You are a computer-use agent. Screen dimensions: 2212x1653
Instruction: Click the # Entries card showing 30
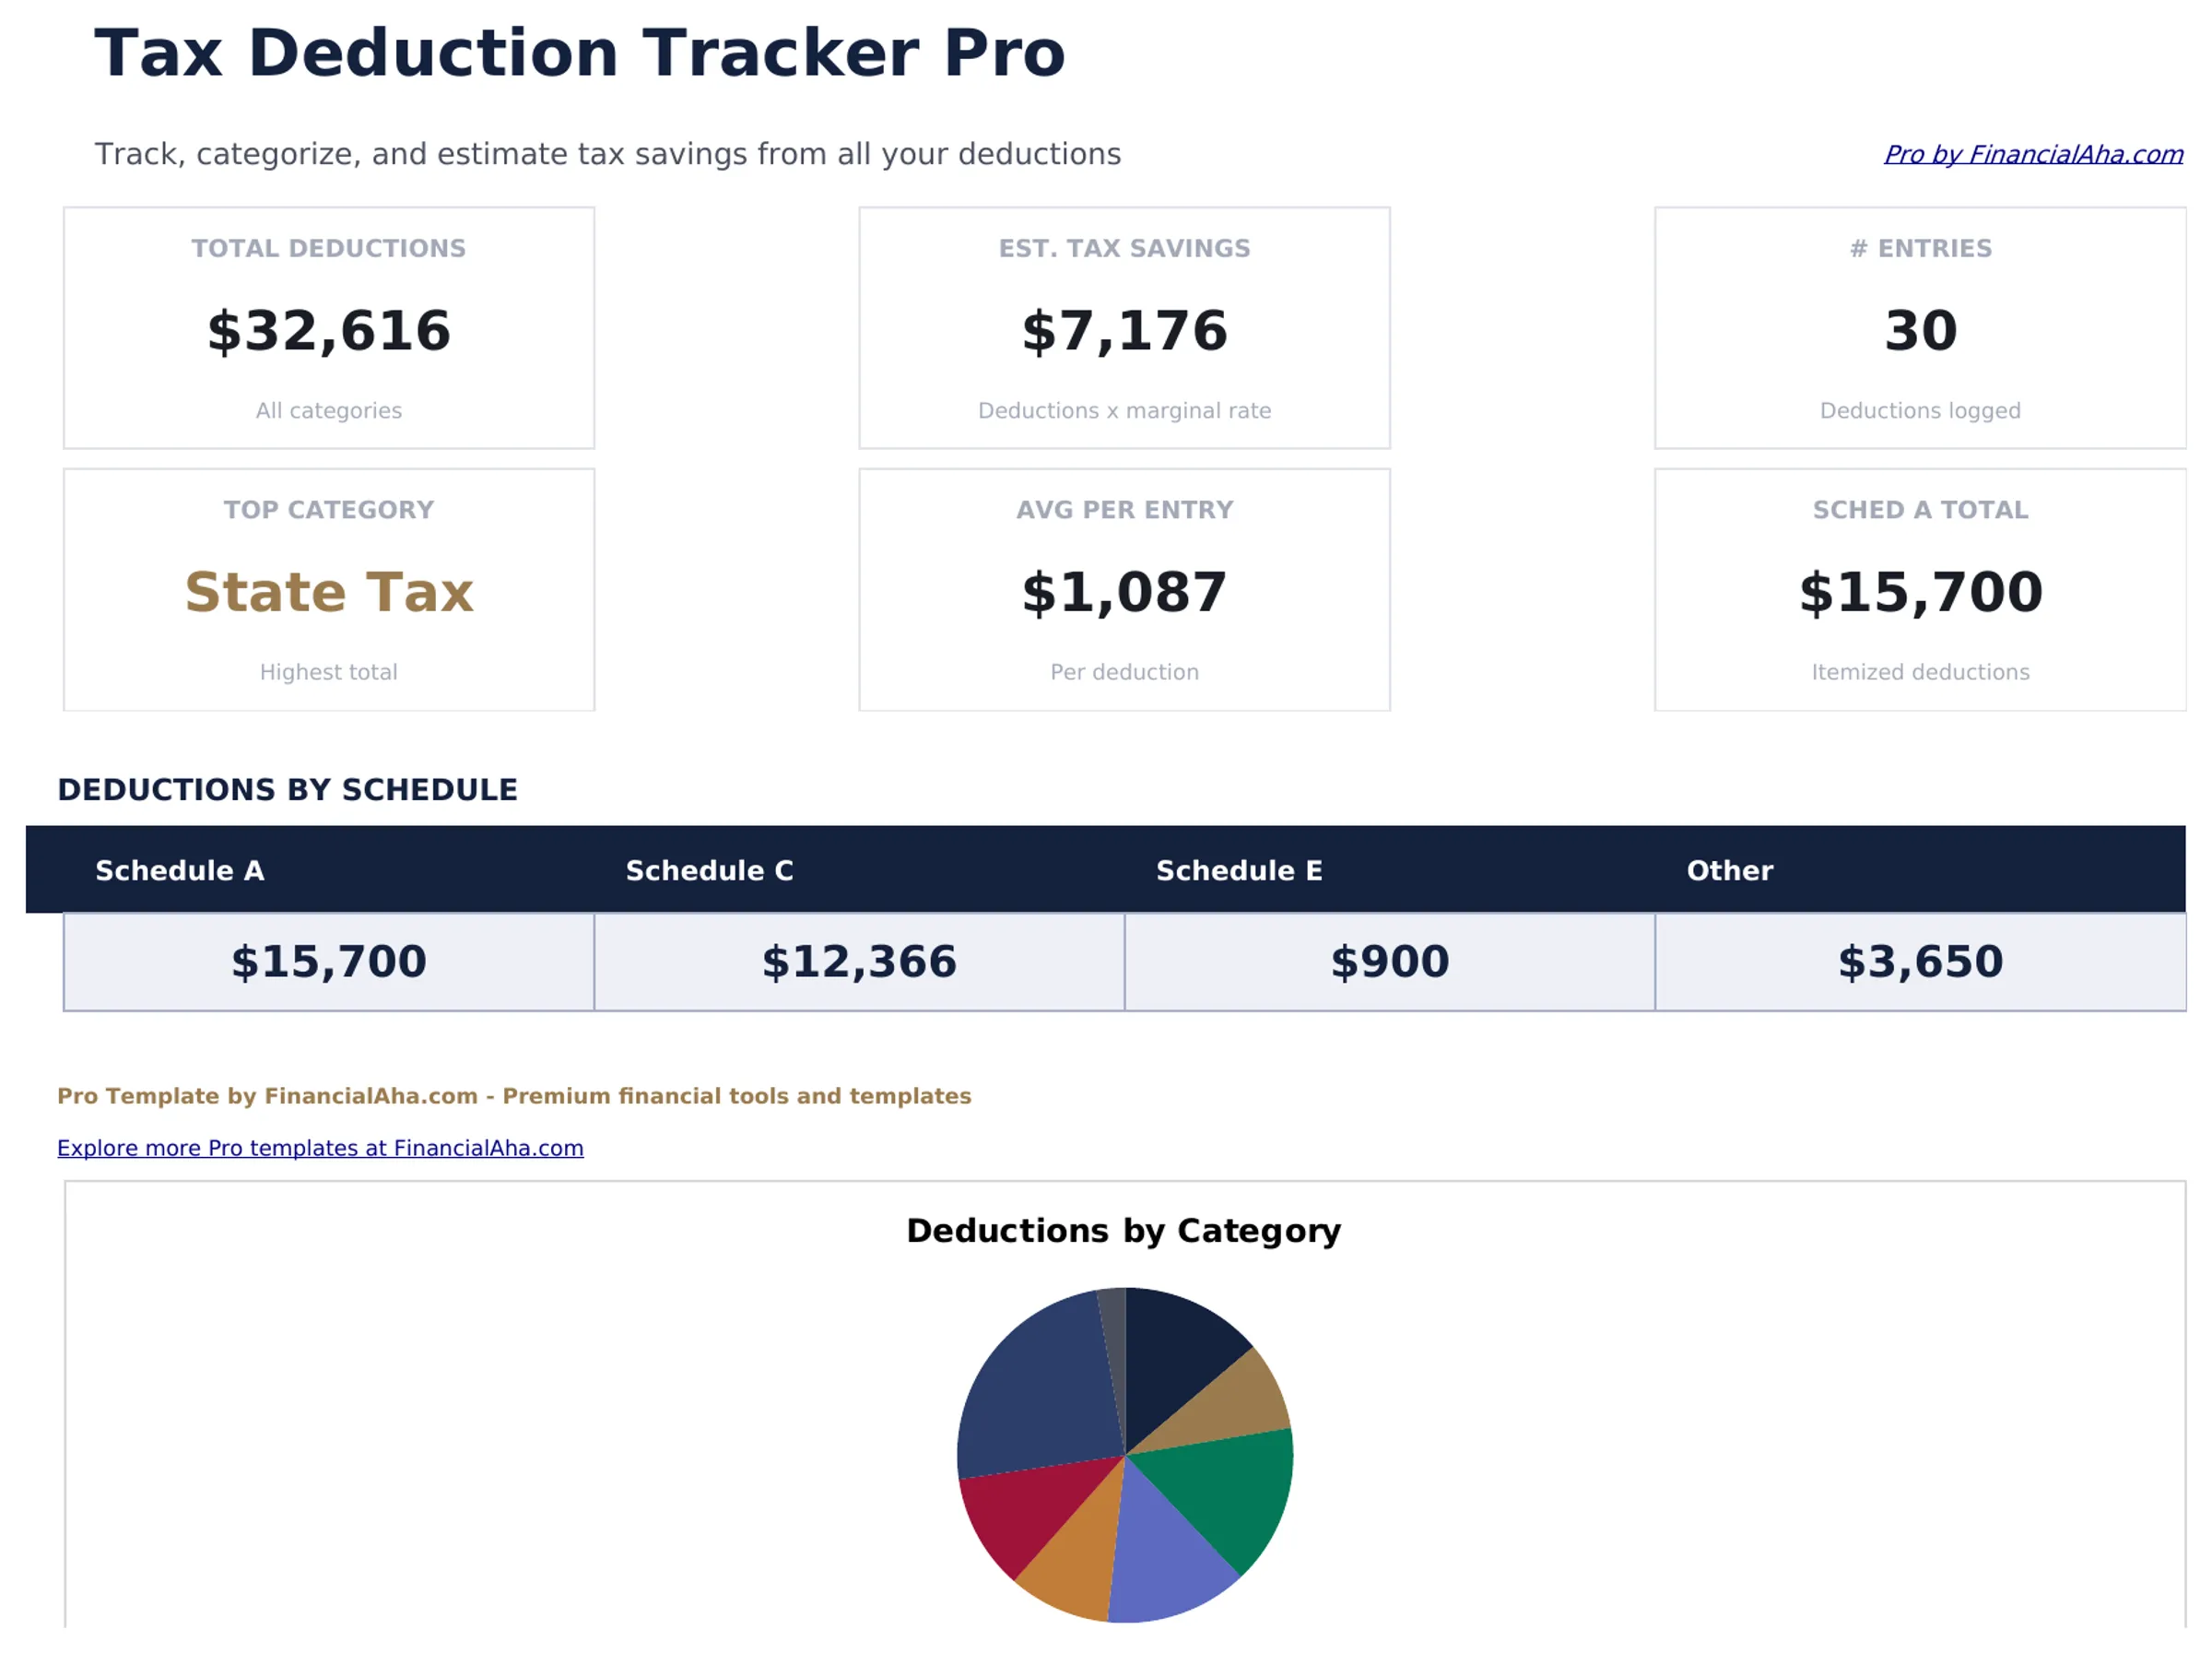[1920, 327]
